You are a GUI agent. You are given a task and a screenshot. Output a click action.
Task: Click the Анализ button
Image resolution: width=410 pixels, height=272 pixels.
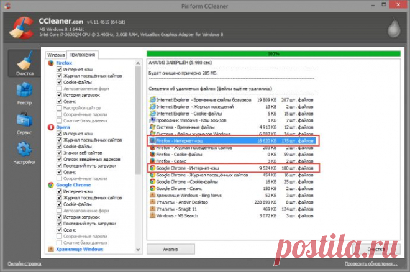click(x=171, y=249)
